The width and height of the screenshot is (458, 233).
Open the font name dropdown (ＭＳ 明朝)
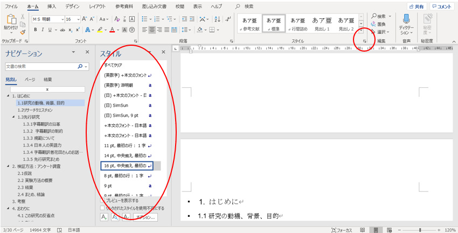63,19
